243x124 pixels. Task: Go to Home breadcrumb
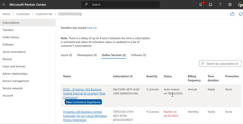[6, 14]
